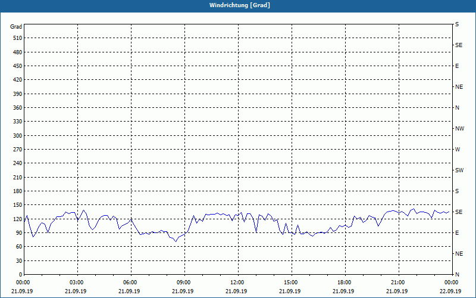Click the 120 y-axis value

[x=18, y=219]
